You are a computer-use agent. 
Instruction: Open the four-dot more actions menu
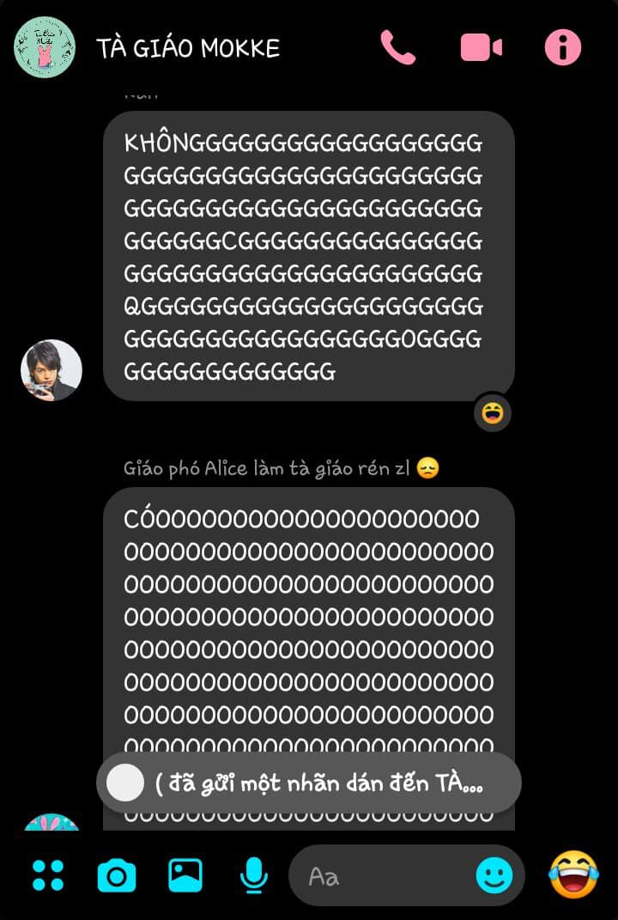tap(48, 875)
